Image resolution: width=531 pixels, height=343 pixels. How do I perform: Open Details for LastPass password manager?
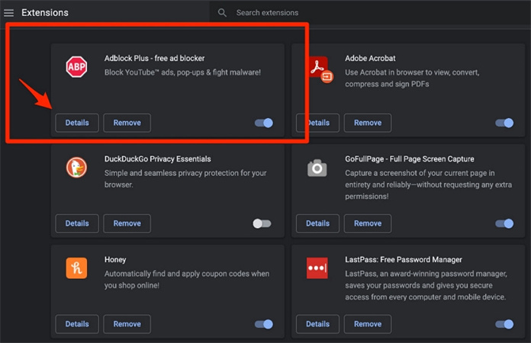318,324
